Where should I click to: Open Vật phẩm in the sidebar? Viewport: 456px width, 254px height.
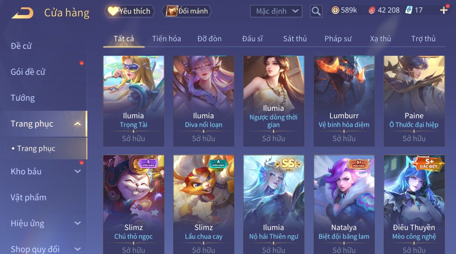click(x=28, y=197)
